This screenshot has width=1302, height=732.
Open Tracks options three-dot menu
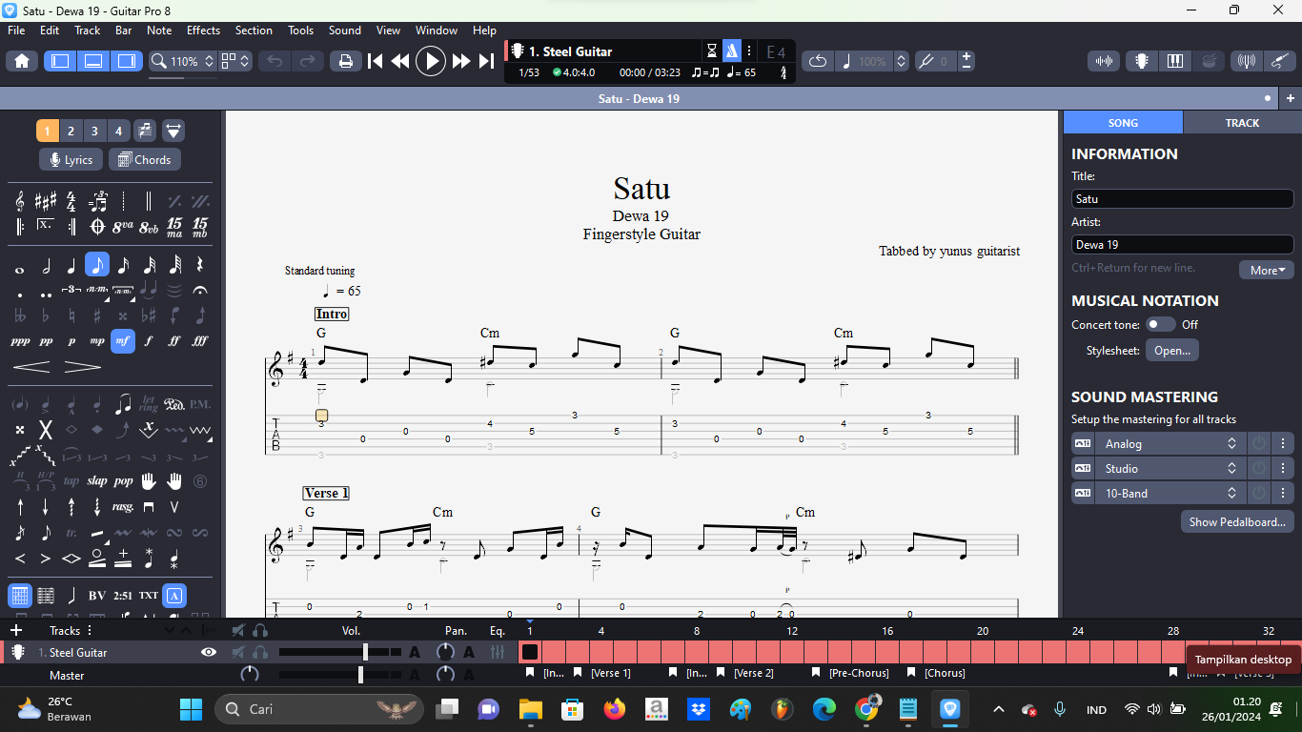click(91, 630)
